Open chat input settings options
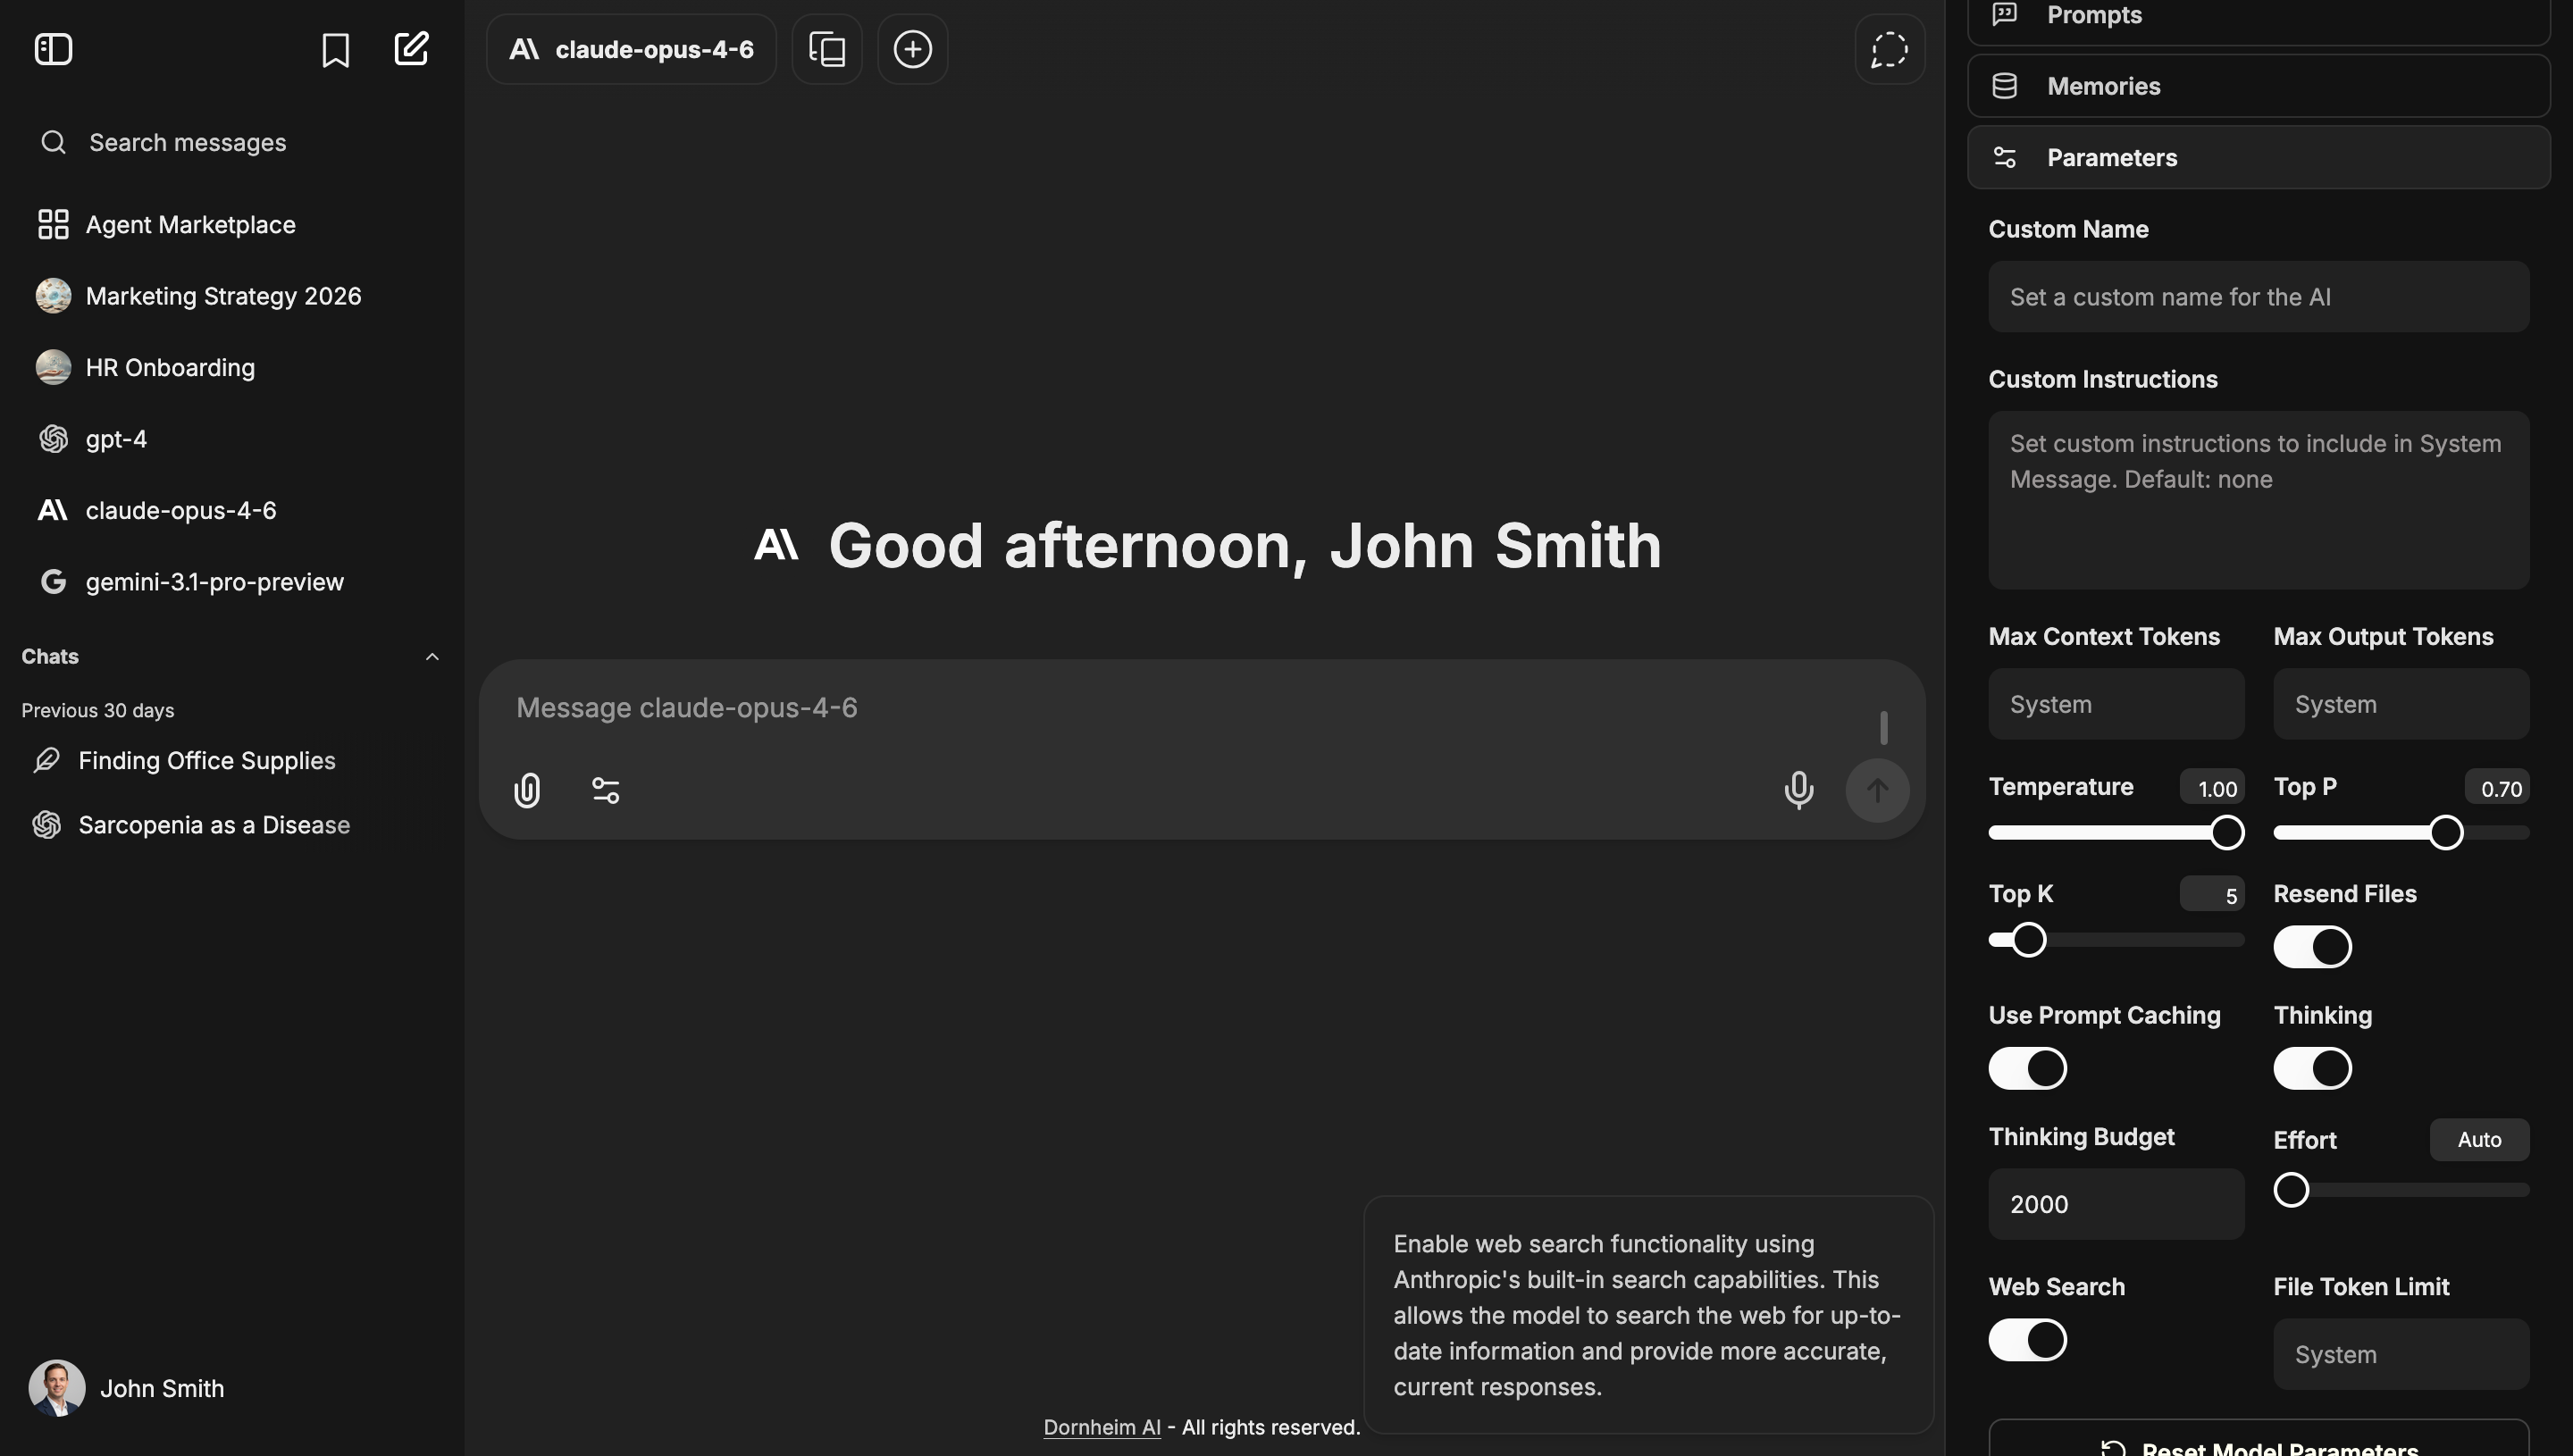Viewport: 2573px width, 1456px height. 605,789
